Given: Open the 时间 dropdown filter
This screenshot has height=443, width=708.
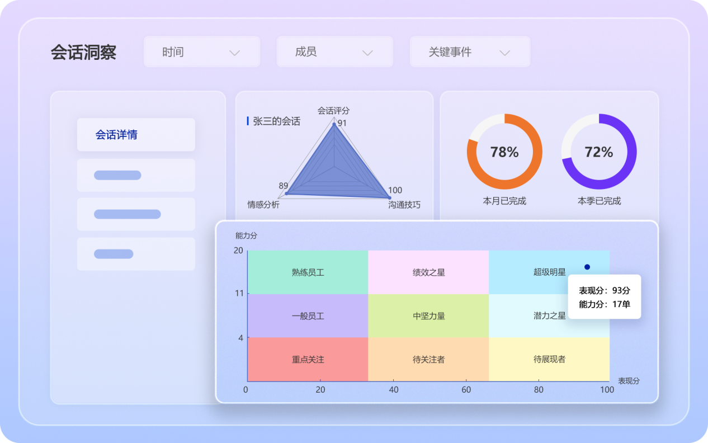Looking at the screenshot, I should click(x=201, y=52).
